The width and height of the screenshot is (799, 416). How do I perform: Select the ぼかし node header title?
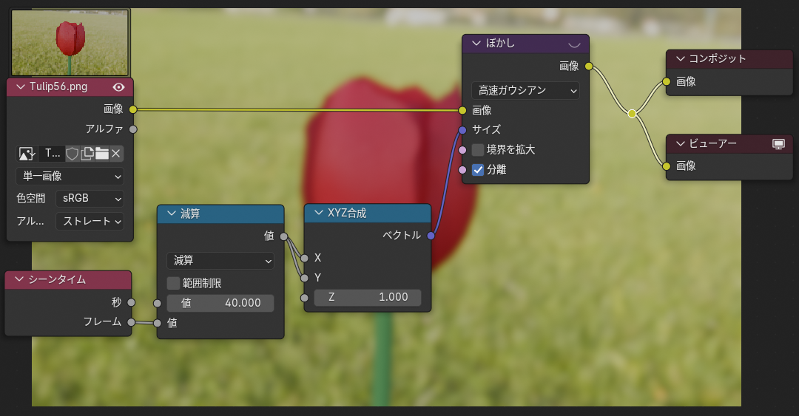pyautogui.click(x=500, y=44)
